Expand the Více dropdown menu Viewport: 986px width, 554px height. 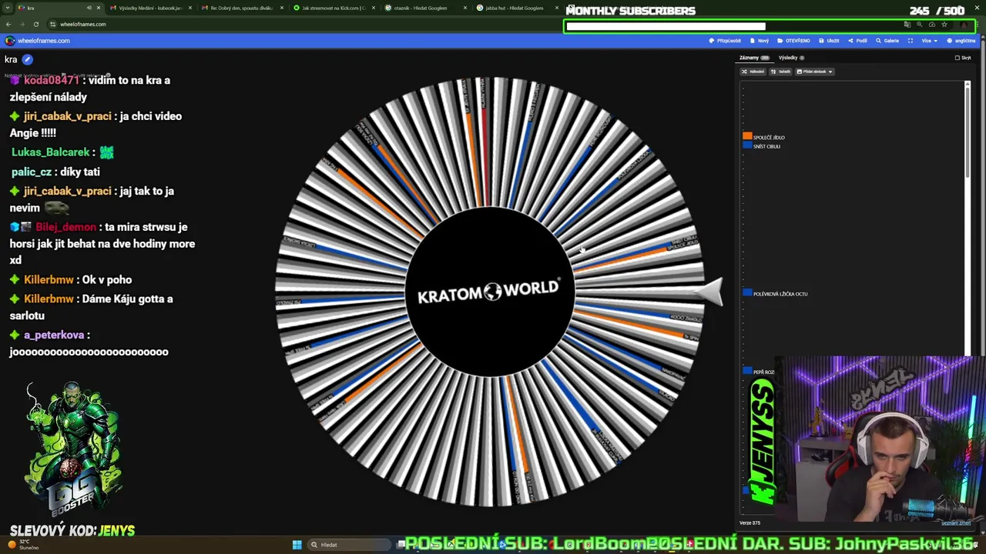pyautogui.click(x=929, y=41)
